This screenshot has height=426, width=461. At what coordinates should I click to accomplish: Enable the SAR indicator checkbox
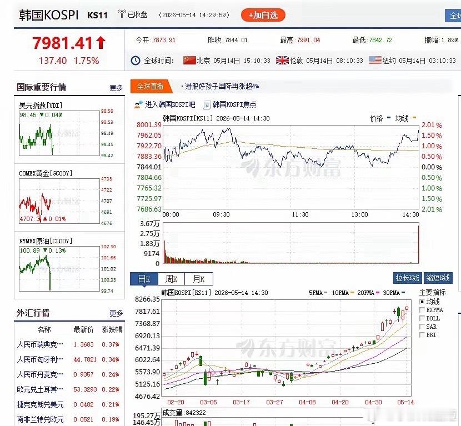[422, 327]
